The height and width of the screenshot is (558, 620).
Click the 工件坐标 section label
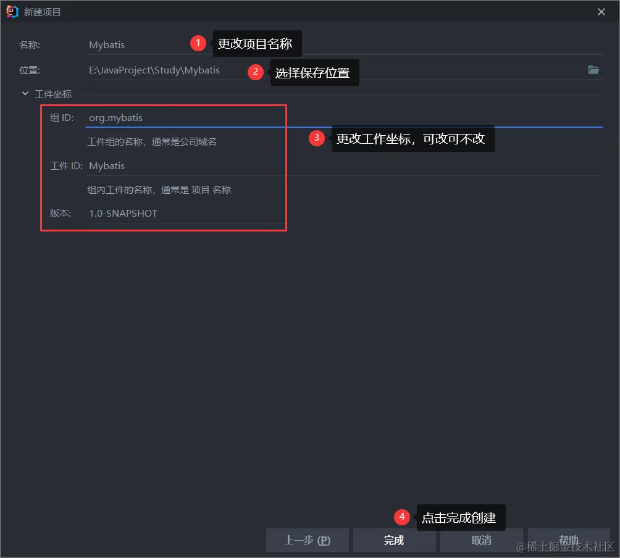(53, 94)
